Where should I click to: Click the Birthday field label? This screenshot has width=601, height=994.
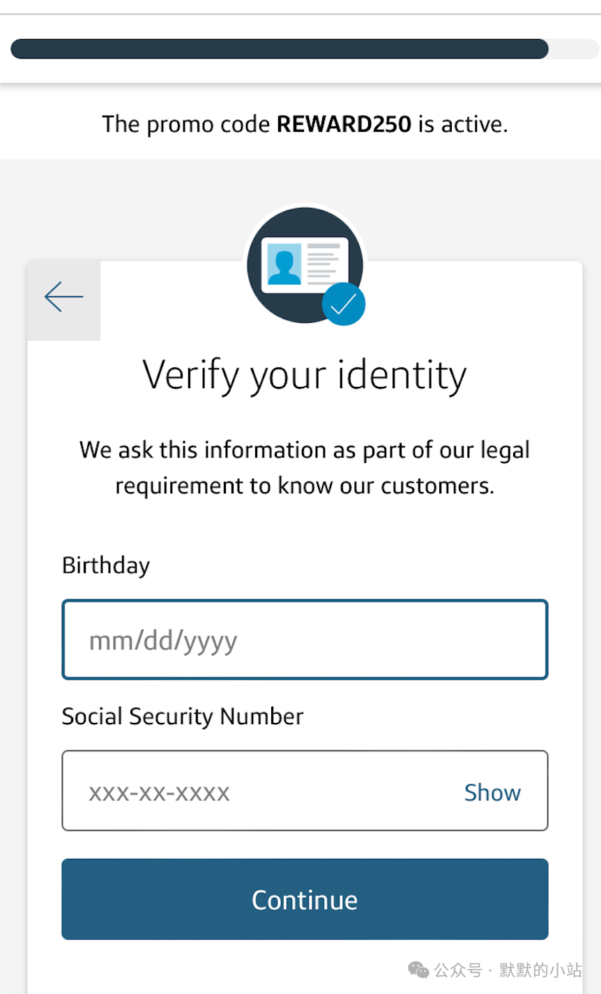[106, 565]
